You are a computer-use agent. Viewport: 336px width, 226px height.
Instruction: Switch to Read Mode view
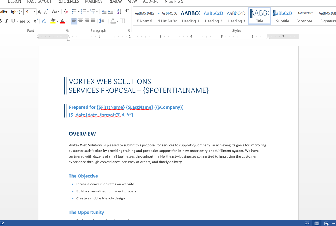pos(307,223)
